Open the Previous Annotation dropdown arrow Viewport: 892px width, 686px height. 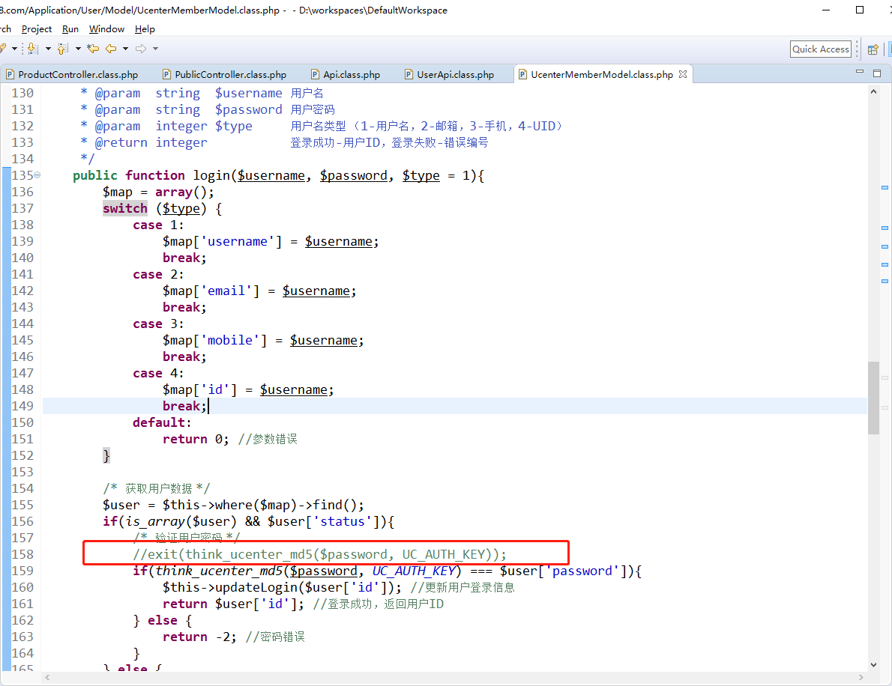pos(78,49)
